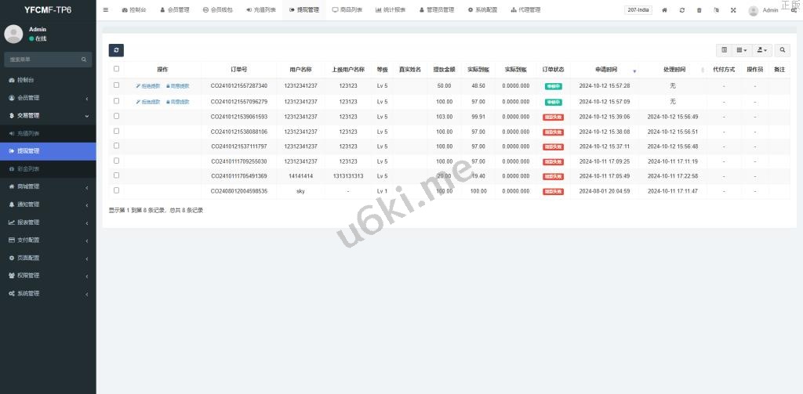Click 拒绝提款 on the first order row

pos(147,86)
